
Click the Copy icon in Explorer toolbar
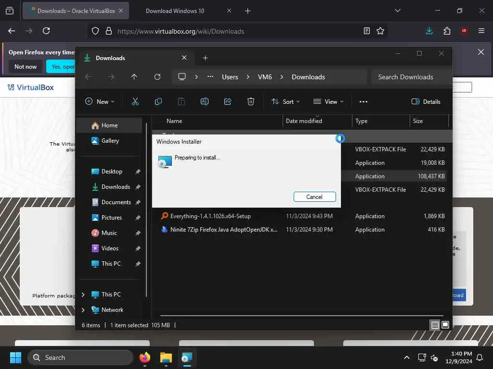coord(158,101)
